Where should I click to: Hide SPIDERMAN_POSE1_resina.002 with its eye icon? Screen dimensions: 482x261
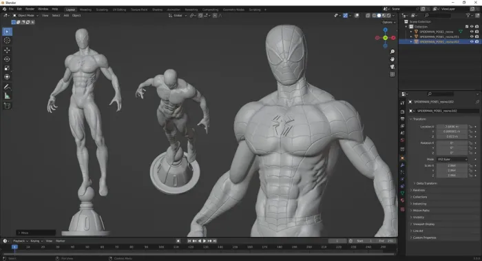(x=472, y=41)
